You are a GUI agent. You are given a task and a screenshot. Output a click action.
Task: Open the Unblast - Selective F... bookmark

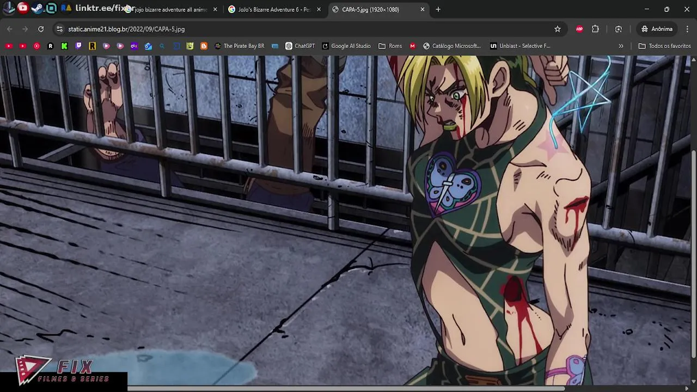(x=520, y=46)
